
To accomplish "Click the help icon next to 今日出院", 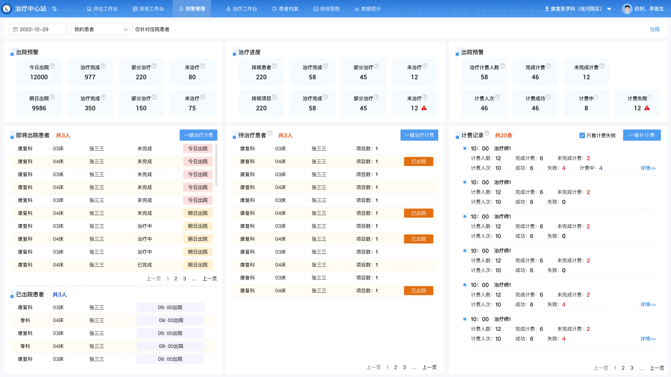I will pyautogui.click(x=52, y=66).
